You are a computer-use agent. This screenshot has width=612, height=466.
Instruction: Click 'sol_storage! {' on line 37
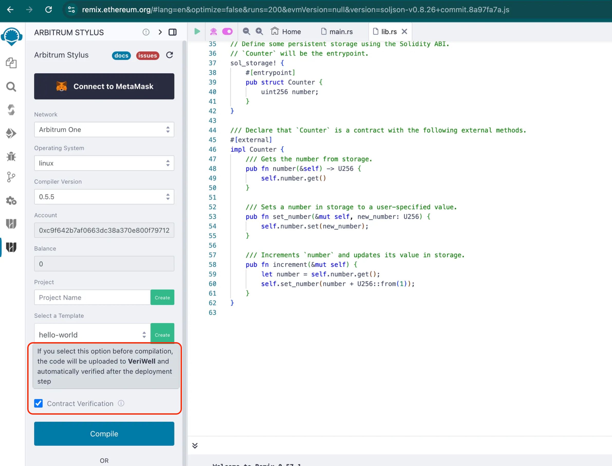(257, 63)
